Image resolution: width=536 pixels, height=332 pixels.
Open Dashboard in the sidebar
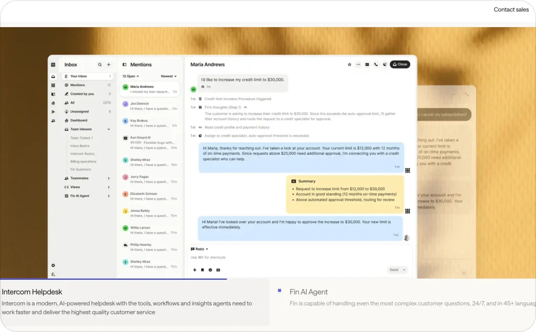tap(88, 121)
